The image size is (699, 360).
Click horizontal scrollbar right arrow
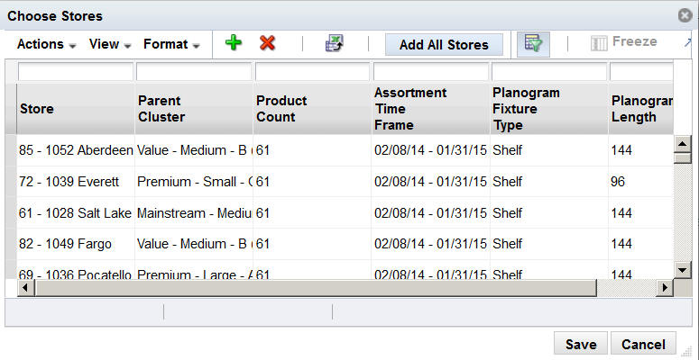point(666,288)
